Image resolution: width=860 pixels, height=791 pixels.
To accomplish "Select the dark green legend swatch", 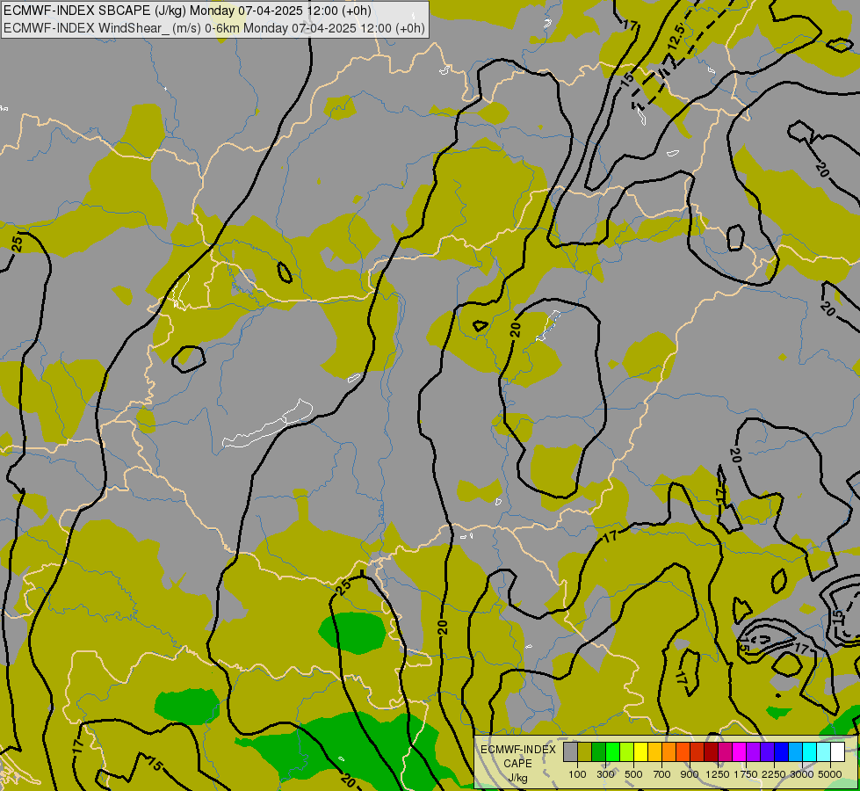I will click(598, 751).
